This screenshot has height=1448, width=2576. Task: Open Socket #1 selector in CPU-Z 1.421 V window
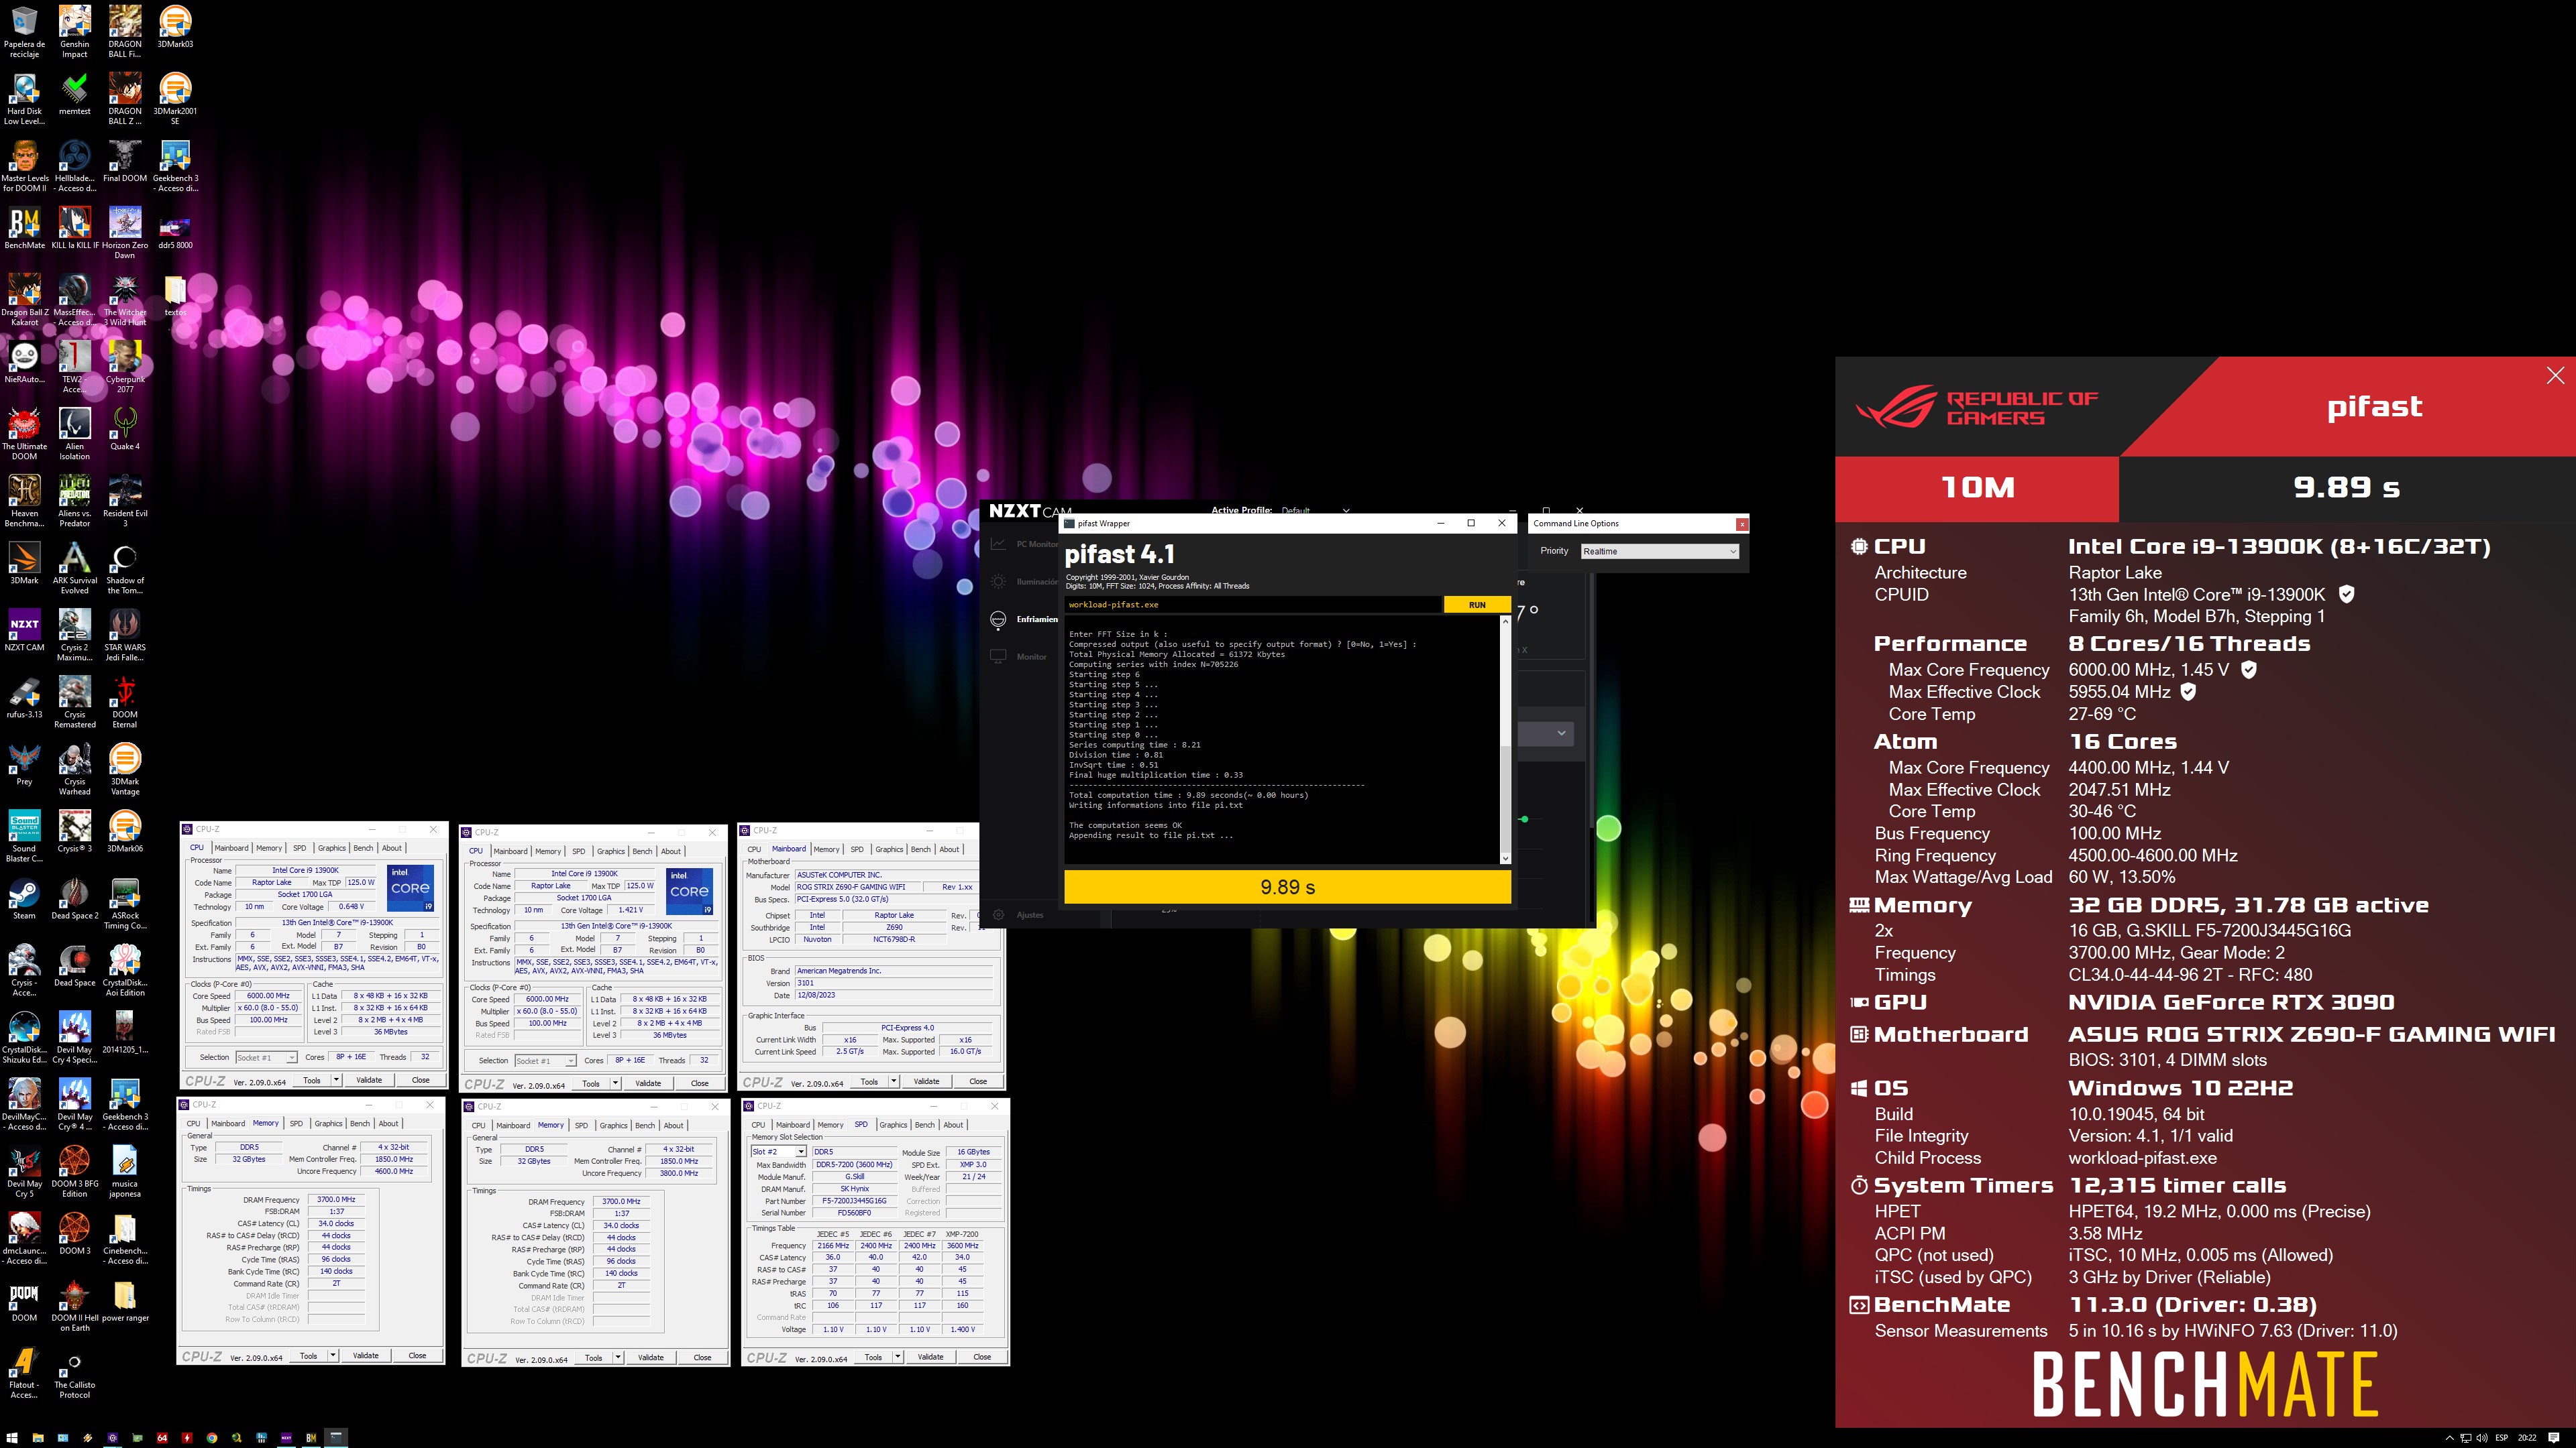pyautogui.click(x=545, y=1061)
